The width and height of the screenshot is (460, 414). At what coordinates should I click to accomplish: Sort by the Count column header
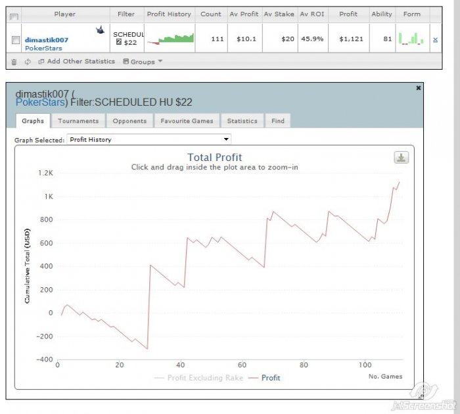coord(211,14)
